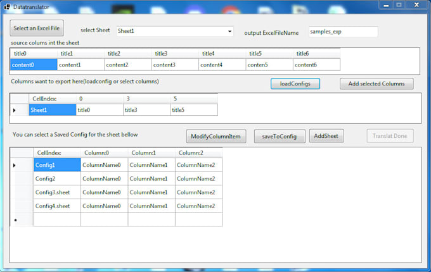
Task: Click Add selected Columns button
Action: (x=376, y=83)
